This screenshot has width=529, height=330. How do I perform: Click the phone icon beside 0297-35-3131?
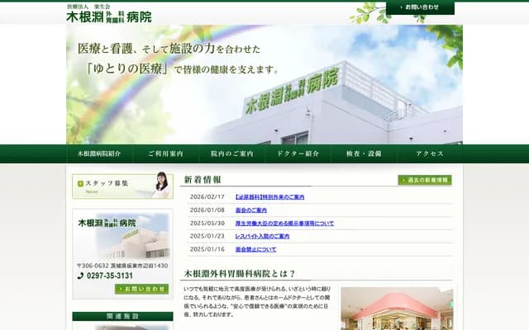(80, 276)
